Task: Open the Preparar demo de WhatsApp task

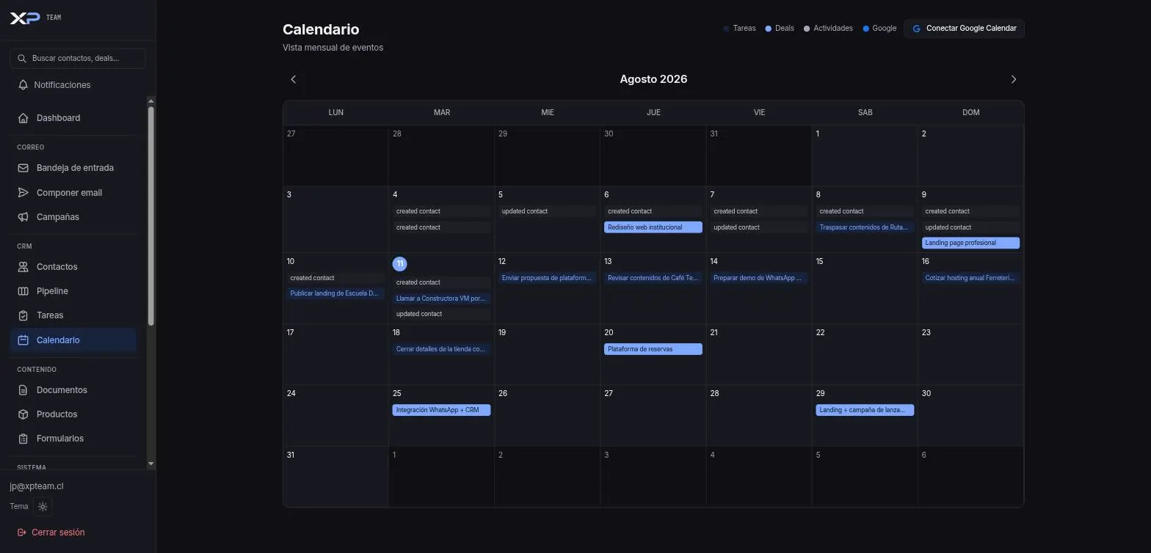Action: [x=759, y=278]
